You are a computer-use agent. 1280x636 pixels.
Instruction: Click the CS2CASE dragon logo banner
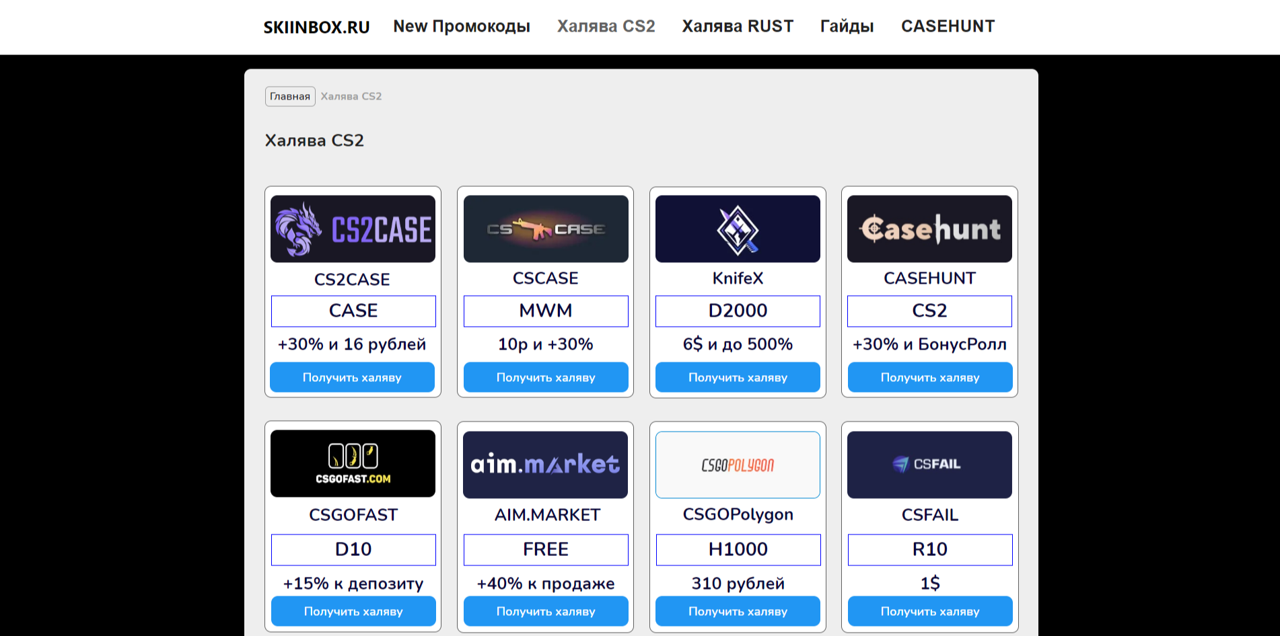tap(353, 229)
